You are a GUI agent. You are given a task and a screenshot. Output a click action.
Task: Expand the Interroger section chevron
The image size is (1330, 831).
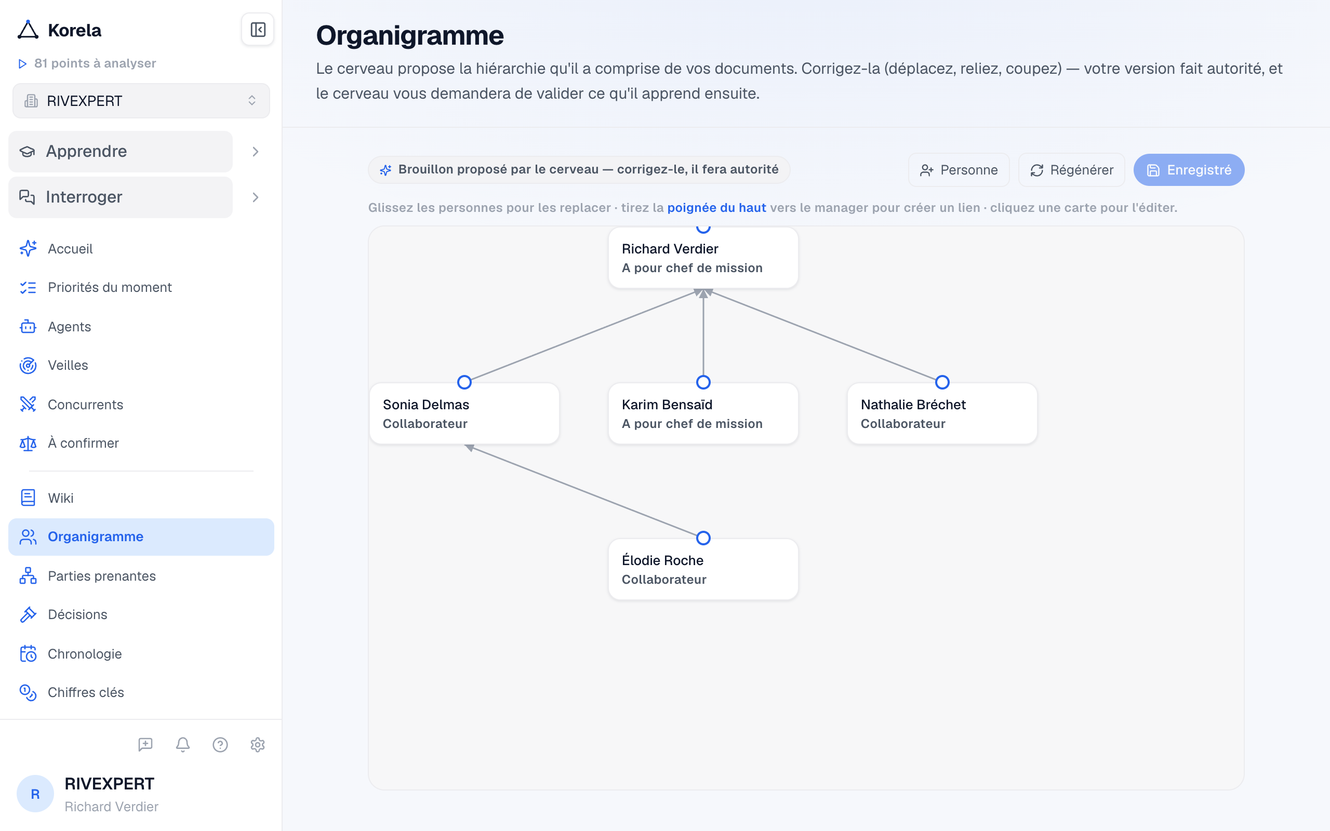point(256,197)
